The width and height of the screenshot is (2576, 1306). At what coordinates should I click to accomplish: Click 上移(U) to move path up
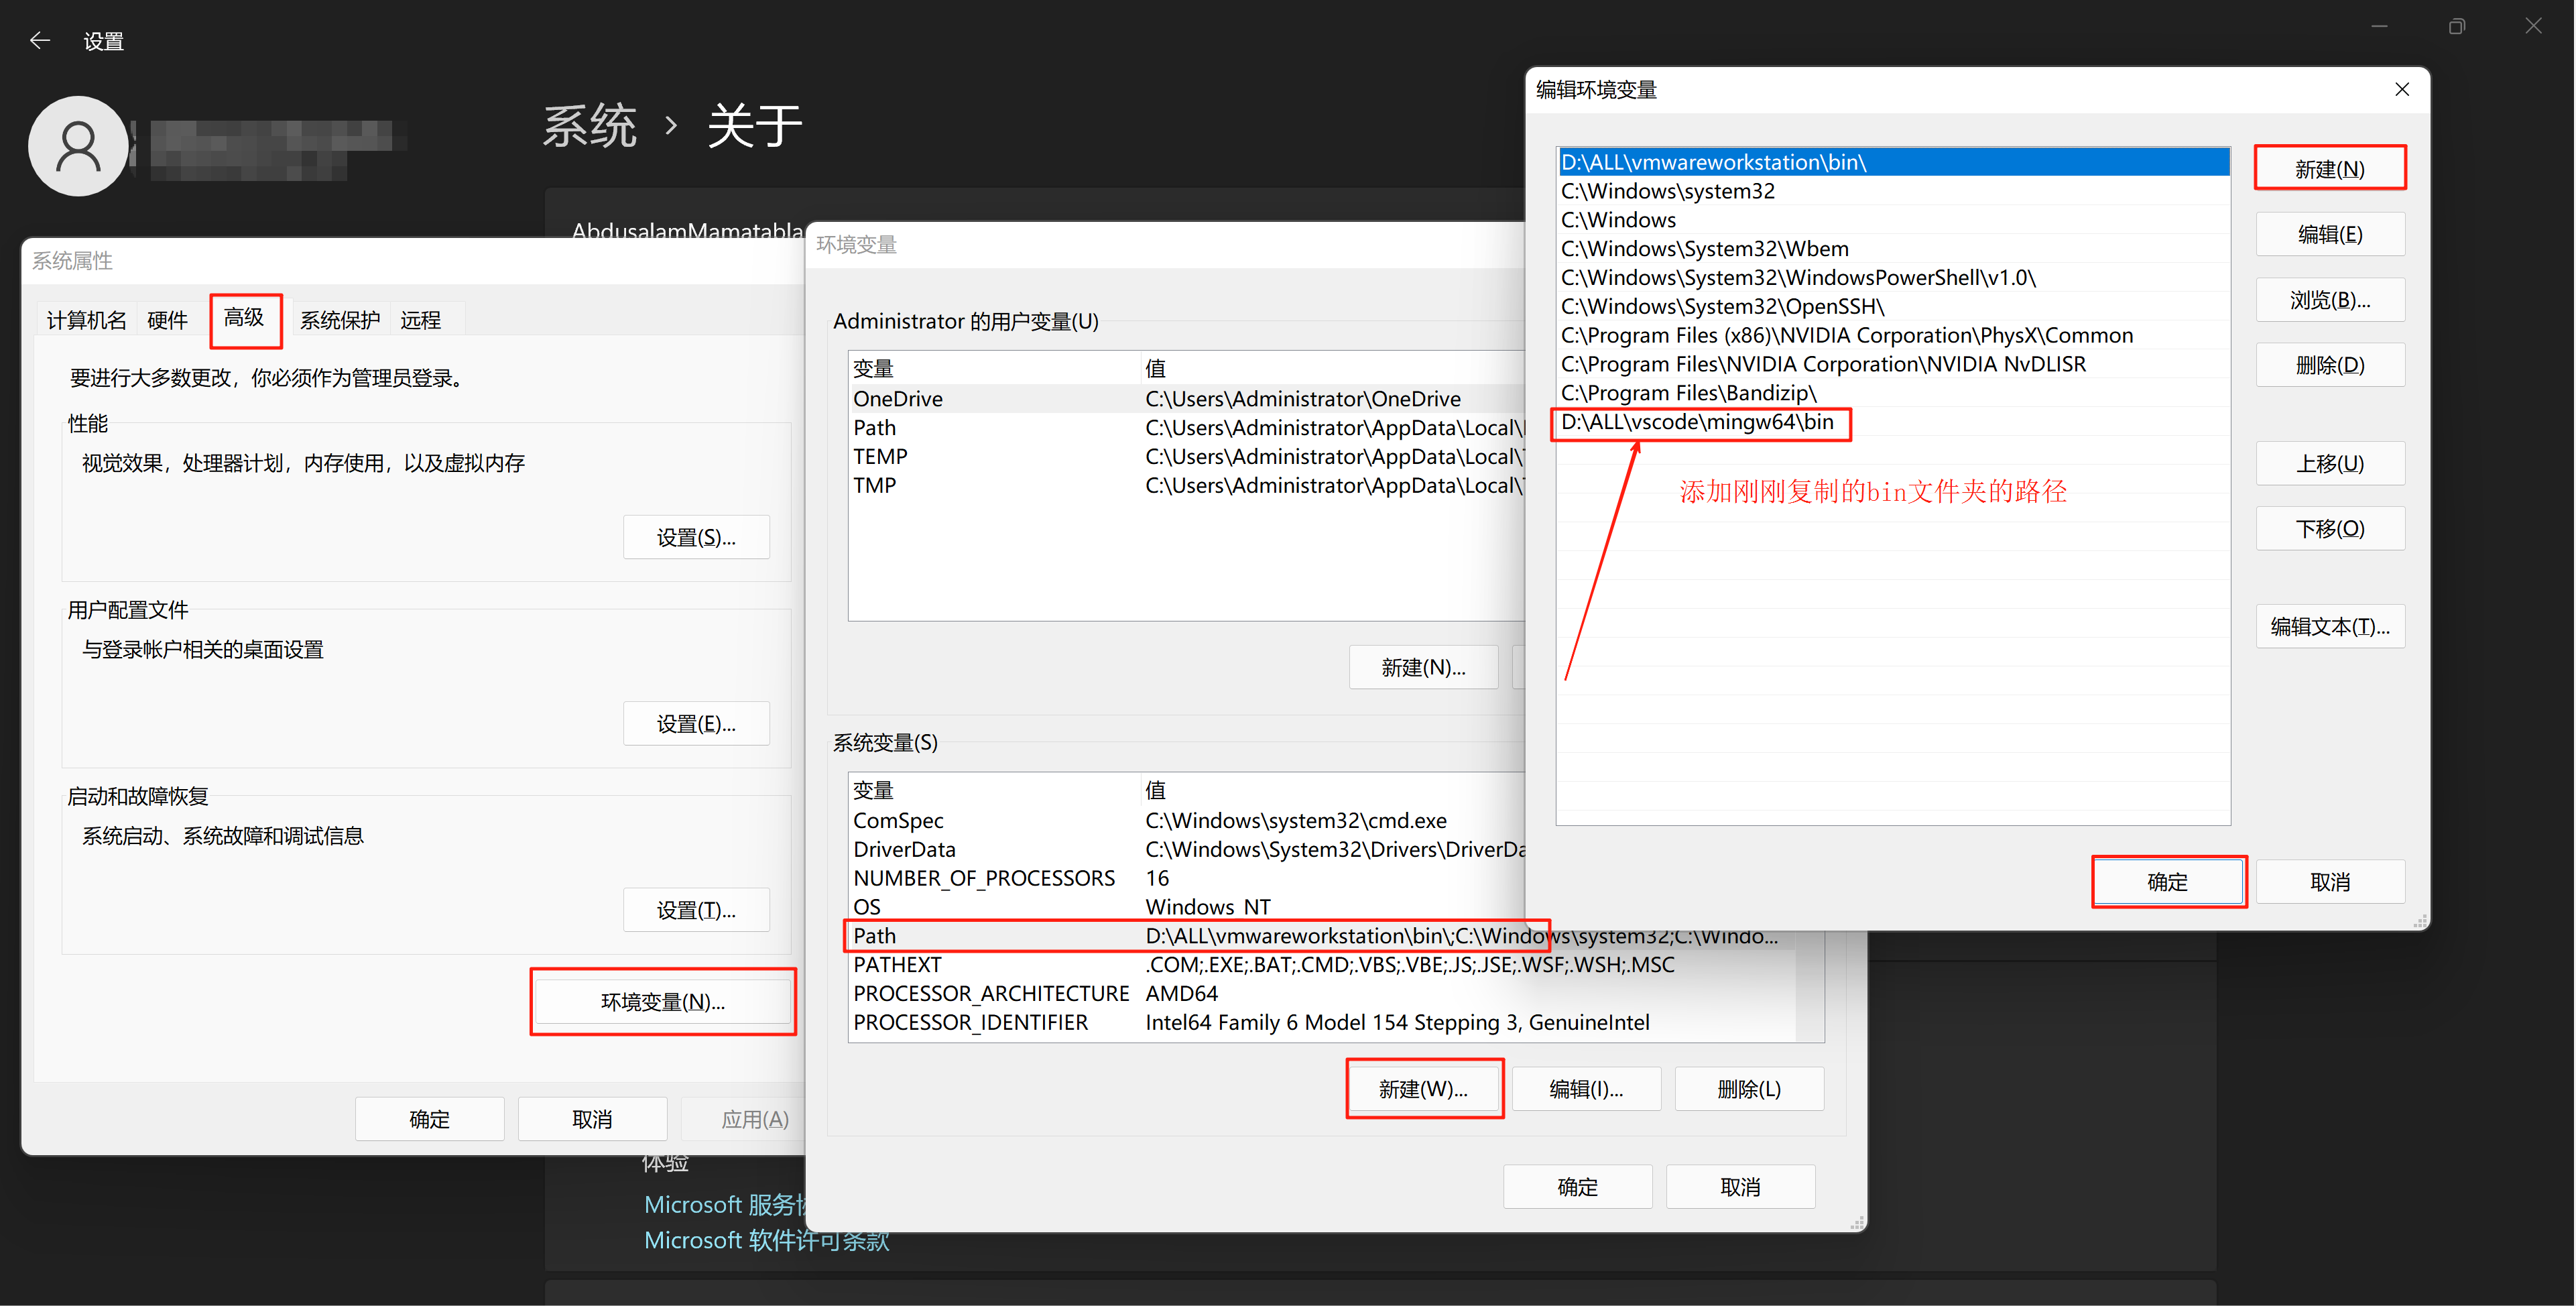pyautogui.click(x=2330, y=463)
